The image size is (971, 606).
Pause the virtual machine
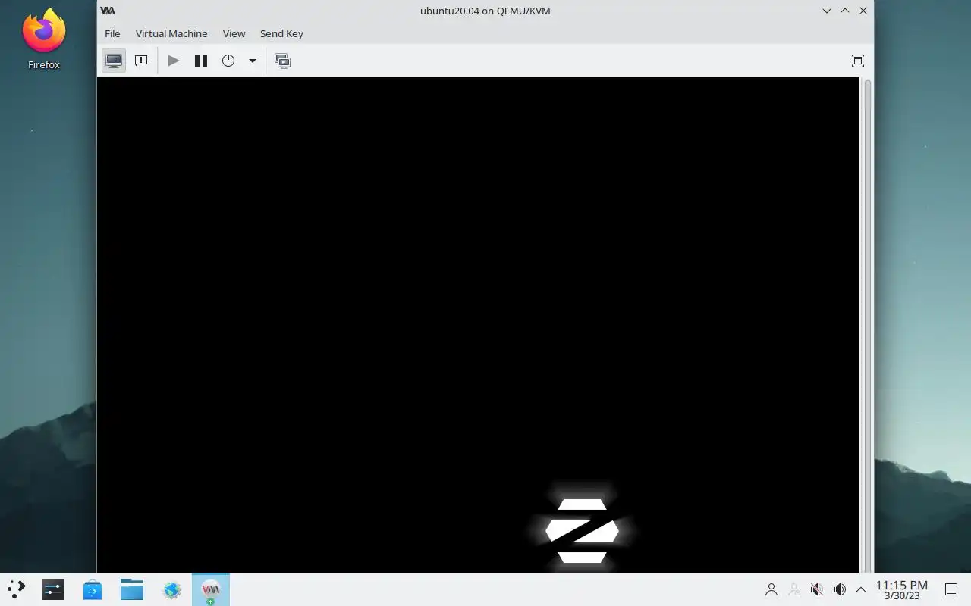click(201, 61)
